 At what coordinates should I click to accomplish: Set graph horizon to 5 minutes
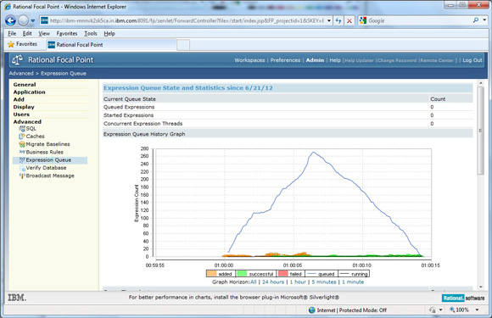pos(324,282)
